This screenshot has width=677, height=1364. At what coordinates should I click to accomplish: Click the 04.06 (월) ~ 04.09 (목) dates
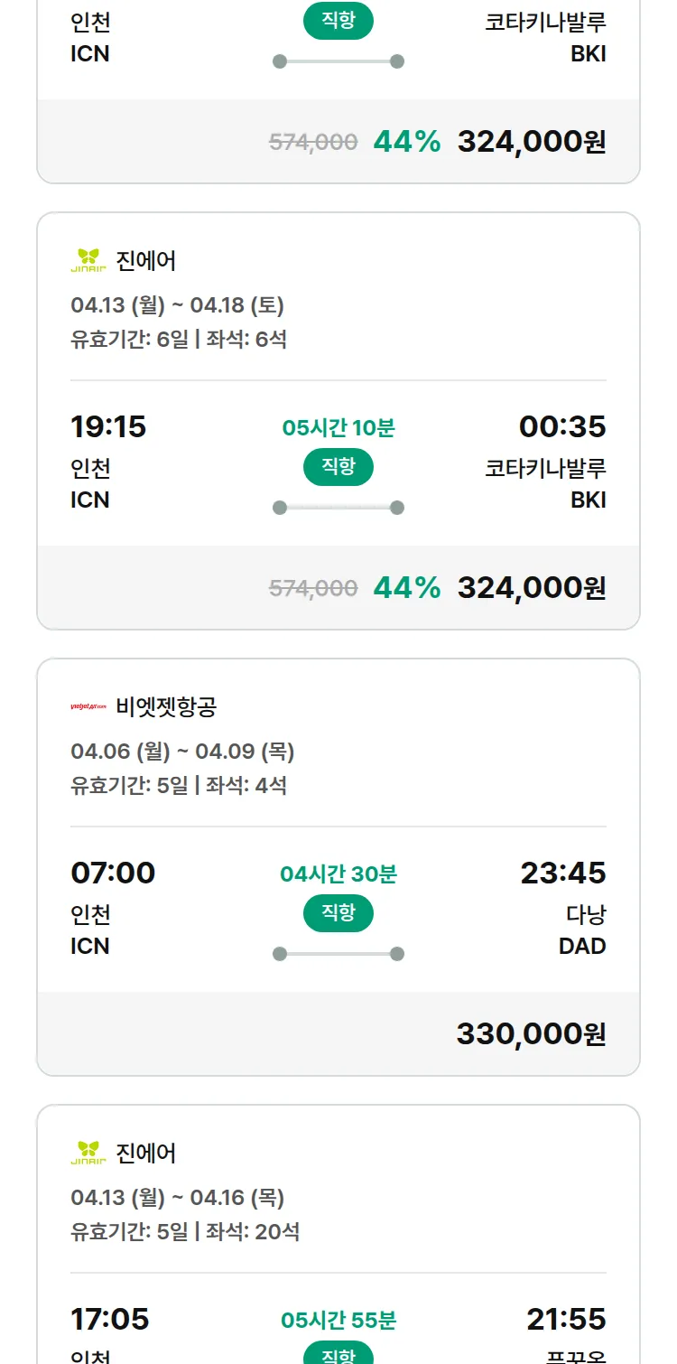point(182,752)
